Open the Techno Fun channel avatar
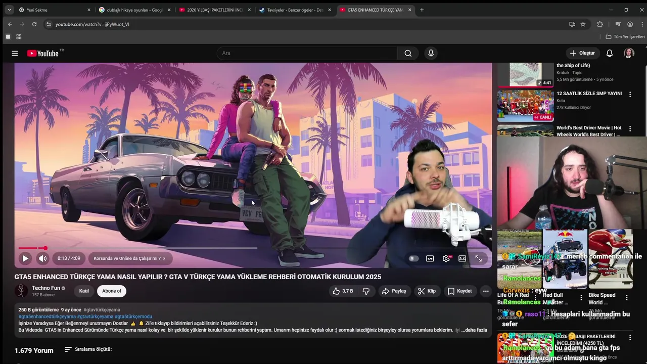This screenshot has width=647, height=364. tap(21, 291)
